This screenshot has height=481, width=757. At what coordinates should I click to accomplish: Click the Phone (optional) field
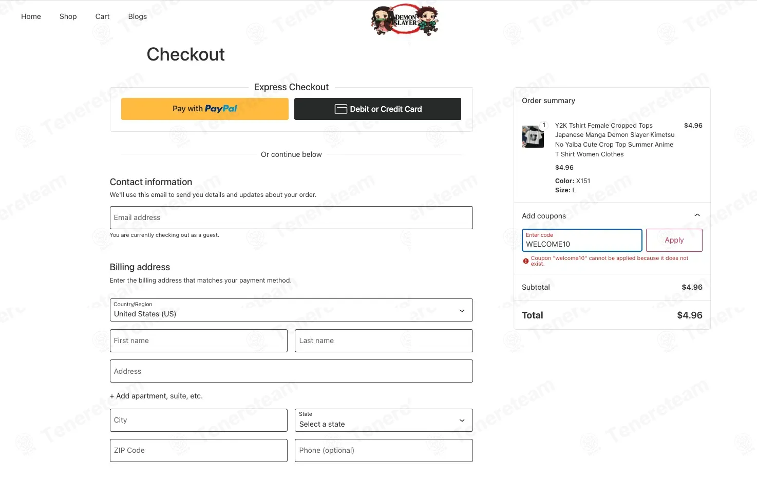click(384, 450)
